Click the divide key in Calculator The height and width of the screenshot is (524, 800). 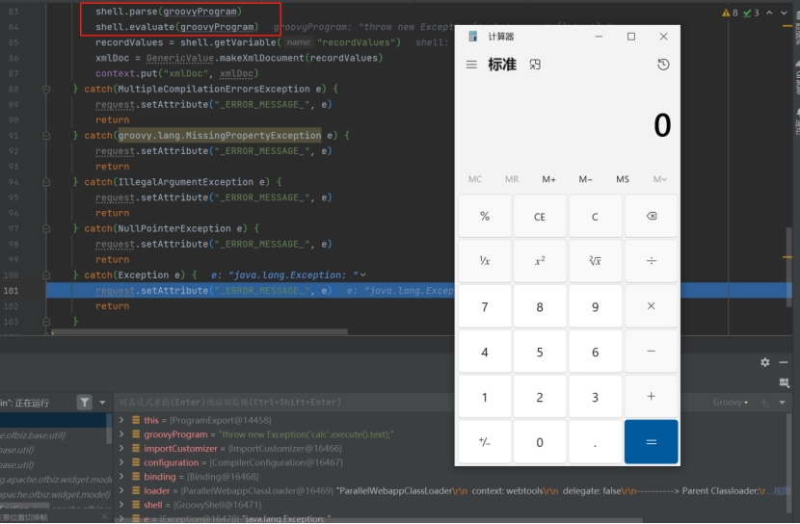point(652,261)
